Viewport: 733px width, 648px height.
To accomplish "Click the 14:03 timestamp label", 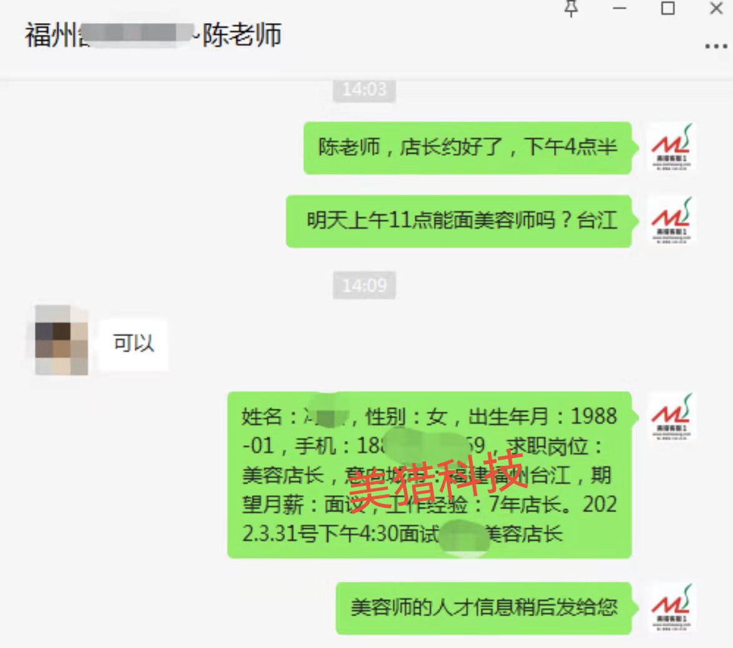I will coord(364,89).
